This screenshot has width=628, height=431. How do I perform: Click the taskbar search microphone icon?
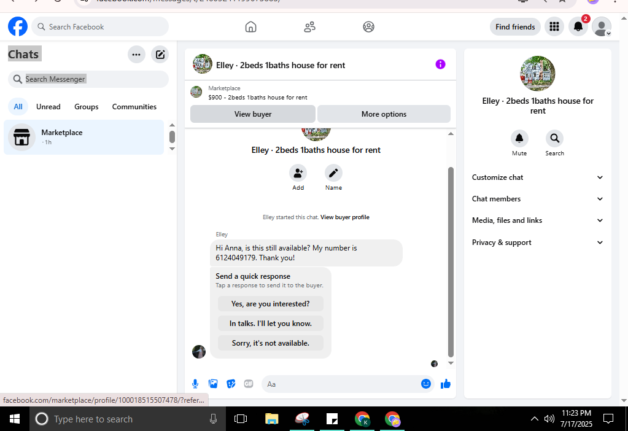click(x=213, y=419)
